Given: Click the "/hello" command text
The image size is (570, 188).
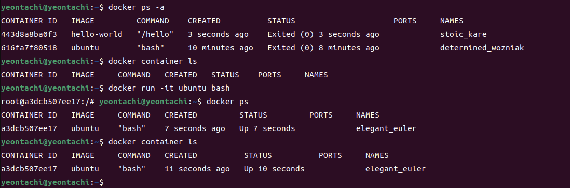Looking at the screenshot, I should pyautogui.click(x=155, y=34).
